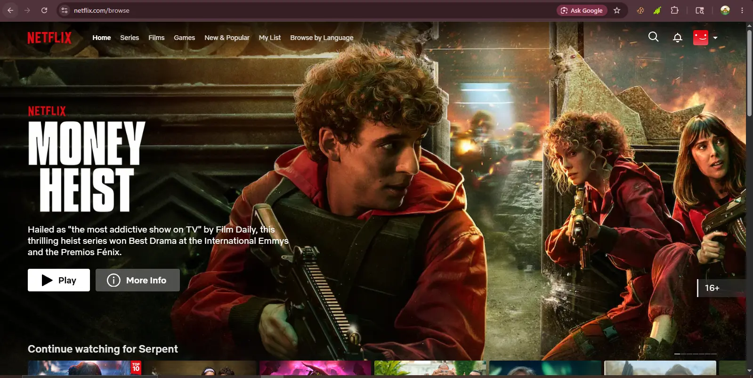The image size is (753, 378).
Task: Open the Extensions puzzle-piece menu
Action: (x=674, y=10)
